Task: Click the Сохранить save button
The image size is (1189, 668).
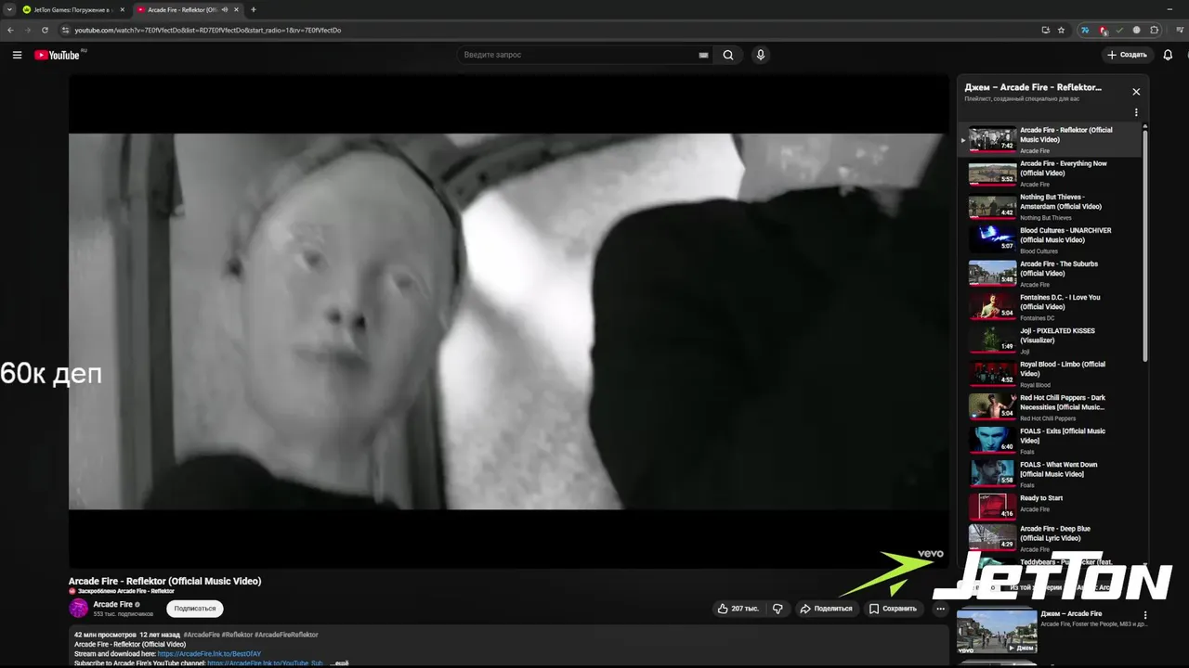Action: 893,609
